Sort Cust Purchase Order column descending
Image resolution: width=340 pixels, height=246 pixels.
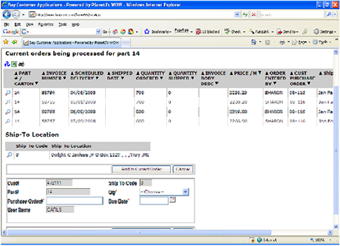point(309,83)
